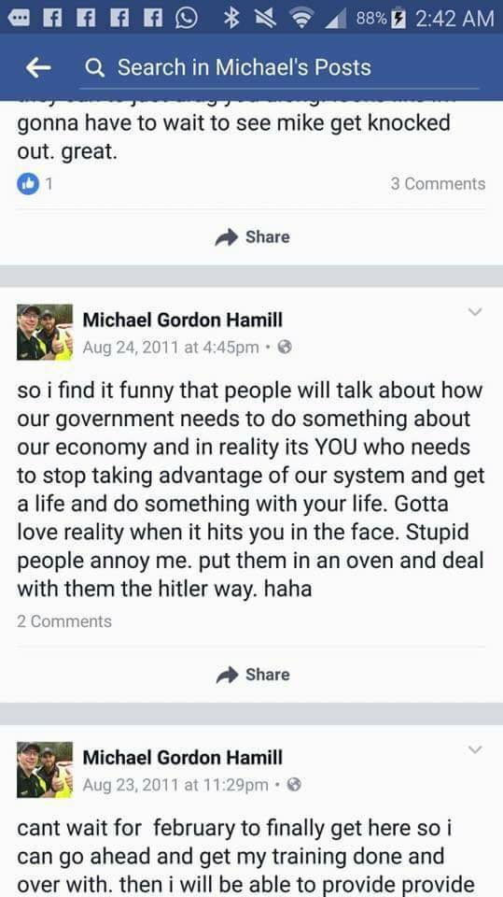Tap profile thumbnail on Aug 24 post
Screen dimensions: 503x897
click(x=45, y=333)
